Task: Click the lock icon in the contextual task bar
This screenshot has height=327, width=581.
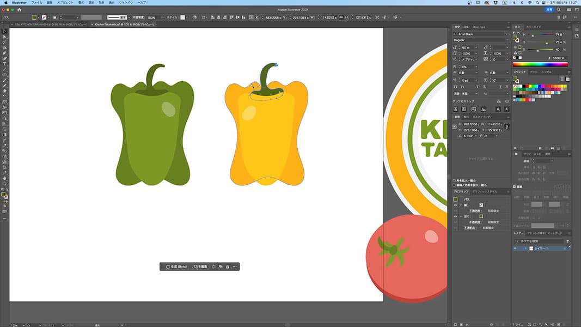Action: point(228,267)
